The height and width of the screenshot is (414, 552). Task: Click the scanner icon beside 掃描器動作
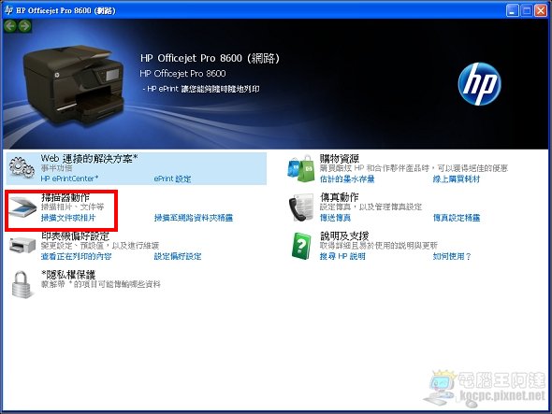[22, 208]
